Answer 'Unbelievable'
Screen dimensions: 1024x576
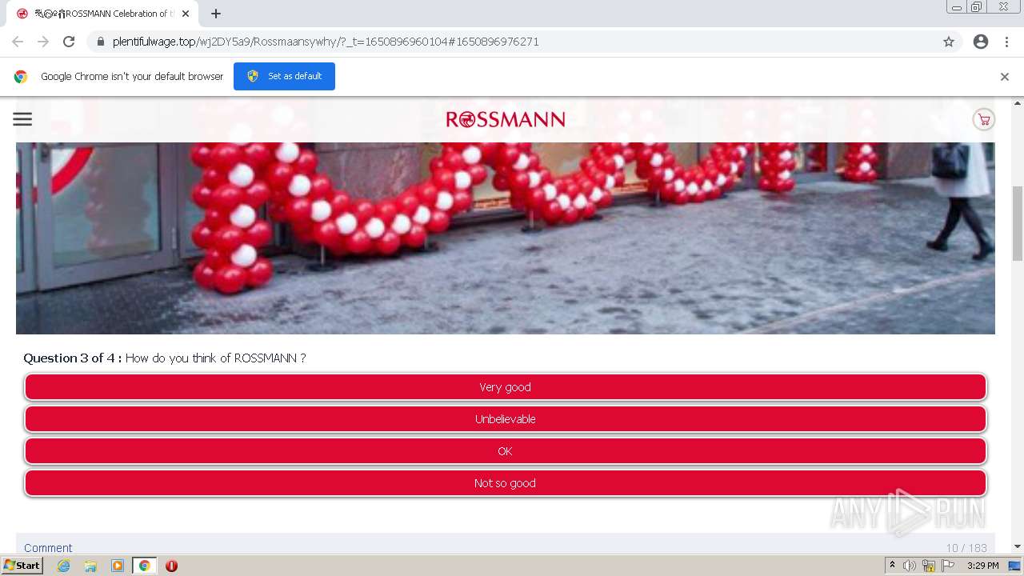pos(506,419)
